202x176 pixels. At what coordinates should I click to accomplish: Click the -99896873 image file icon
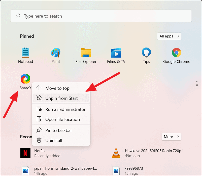pyautogui.click(x=116, y=171)
